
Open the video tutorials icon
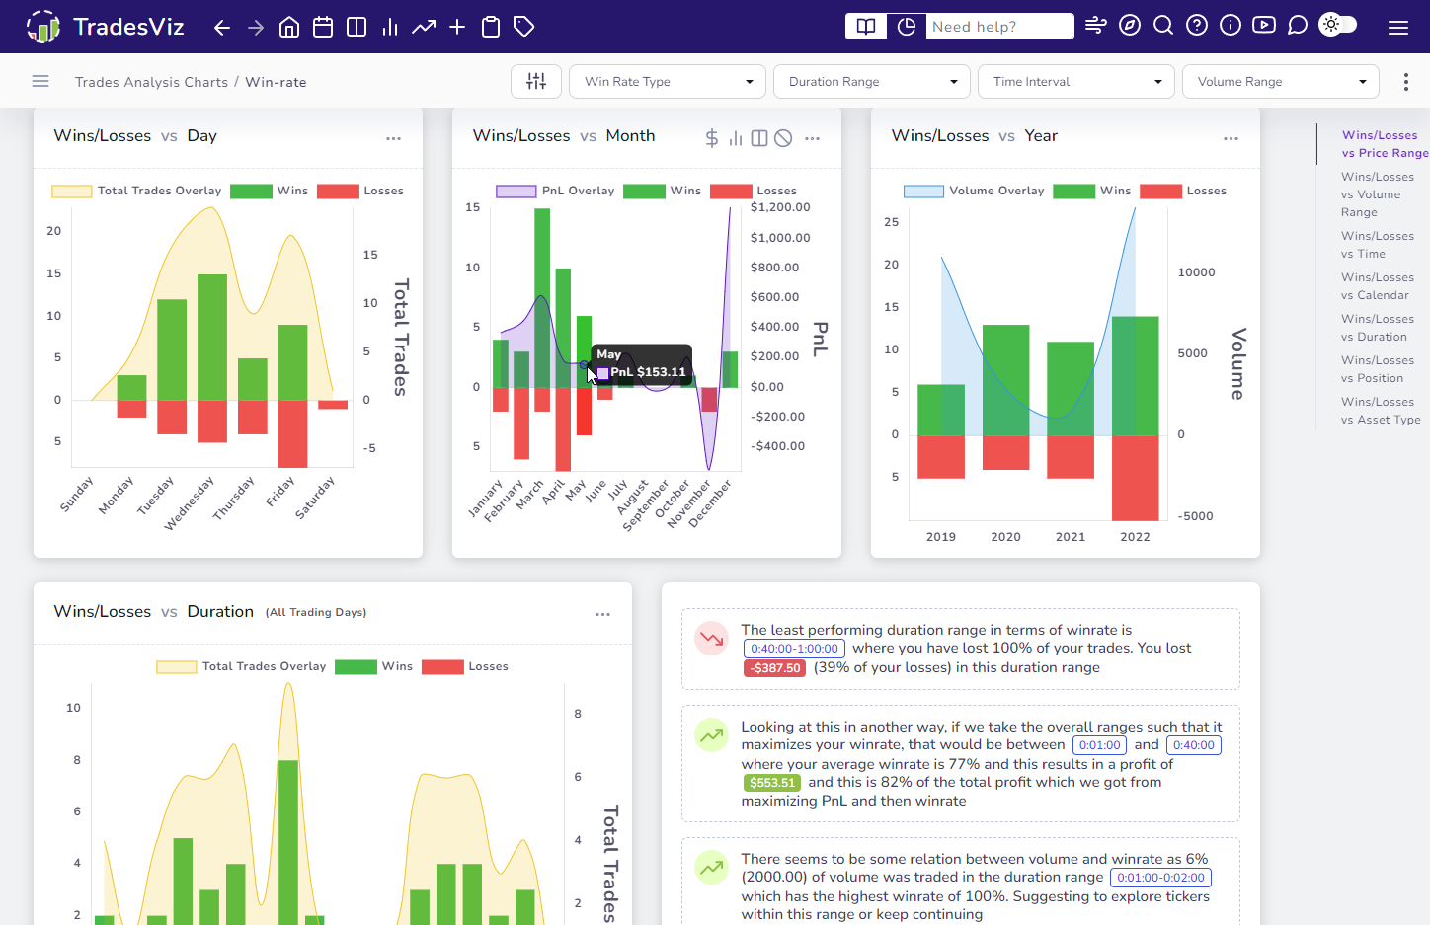[1264, 25]
